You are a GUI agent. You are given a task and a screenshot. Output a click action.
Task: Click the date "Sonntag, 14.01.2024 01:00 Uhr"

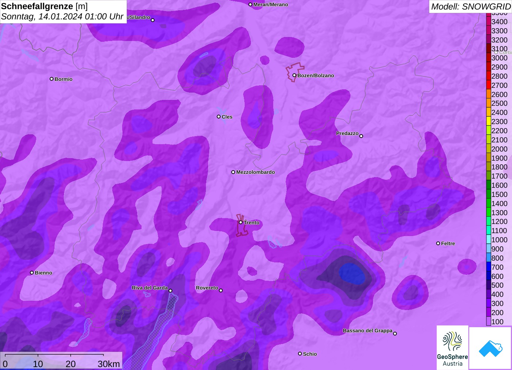pyautogui.click(x=62, y=16)
